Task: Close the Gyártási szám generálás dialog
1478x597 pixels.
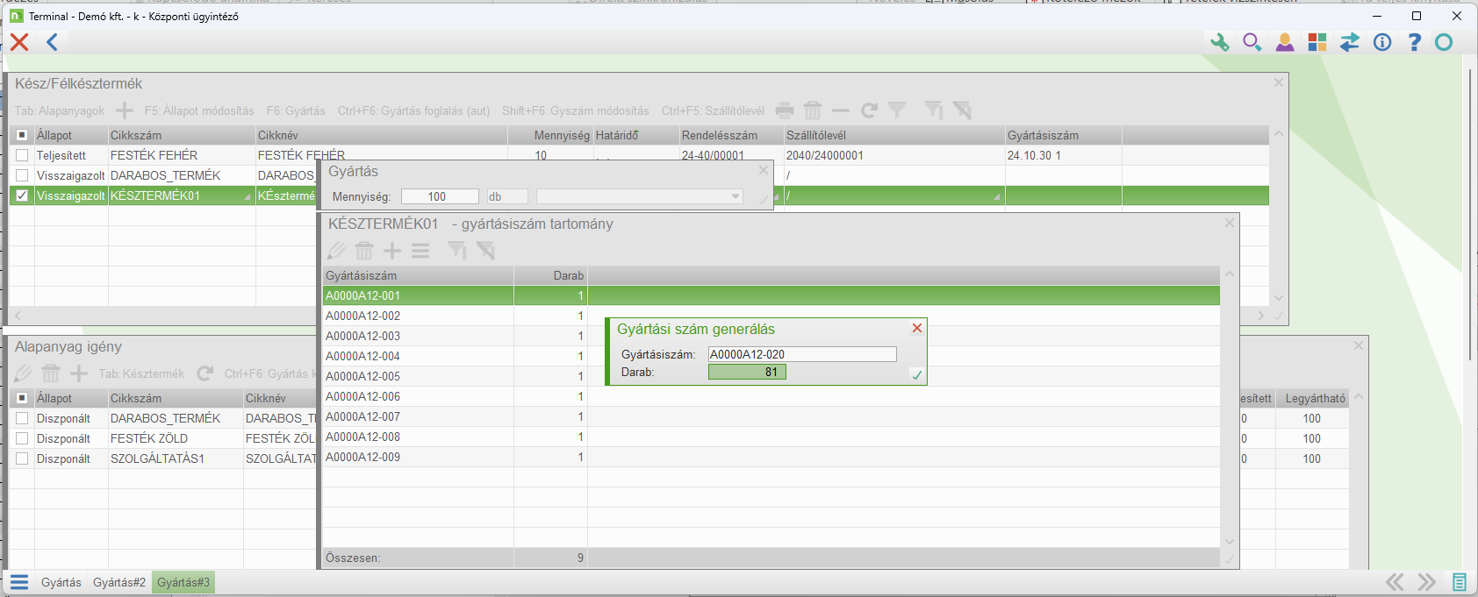Action: [917, 328]
